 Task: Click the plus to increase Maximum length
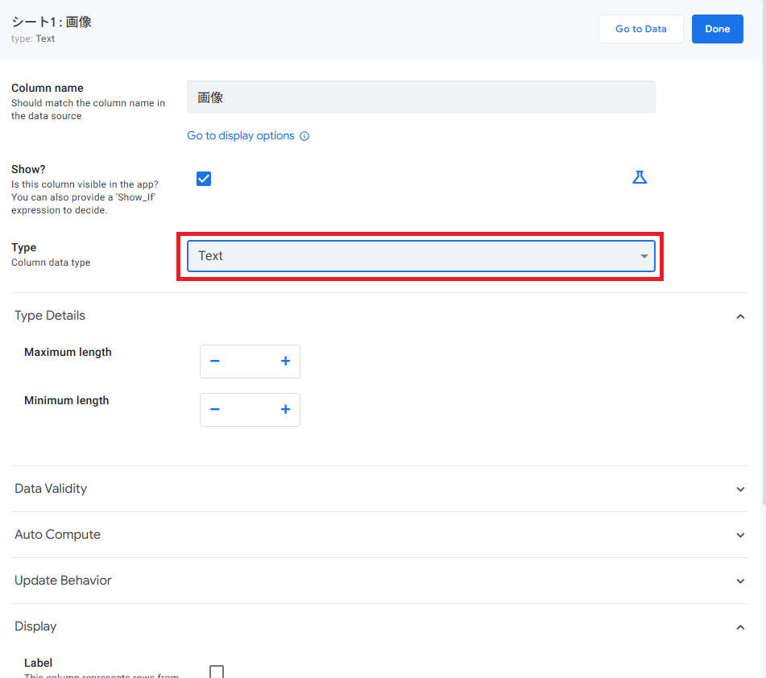coord(285,361)
